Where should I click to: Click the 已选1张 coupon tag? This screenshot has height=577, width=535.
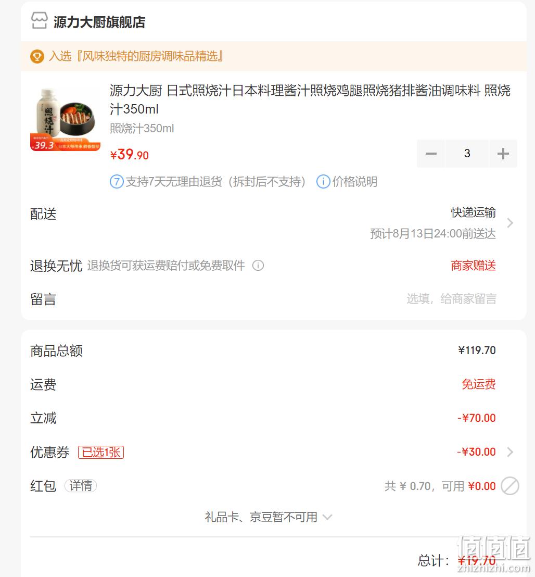click(x=101, y=452)
